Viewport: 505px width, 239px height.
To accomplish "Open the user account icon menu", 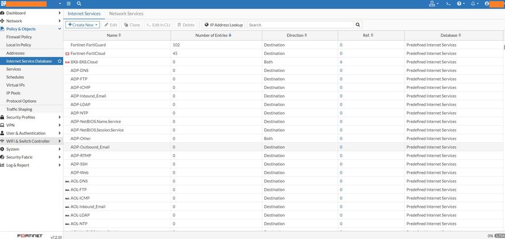I will (487, 4).
